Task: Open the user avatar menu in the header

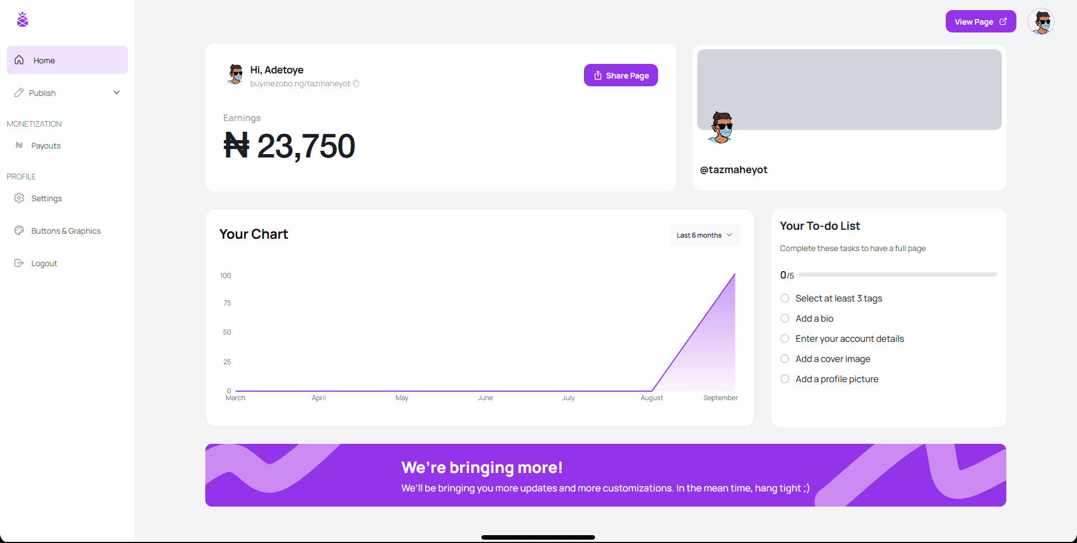Action: [1041, 22]
